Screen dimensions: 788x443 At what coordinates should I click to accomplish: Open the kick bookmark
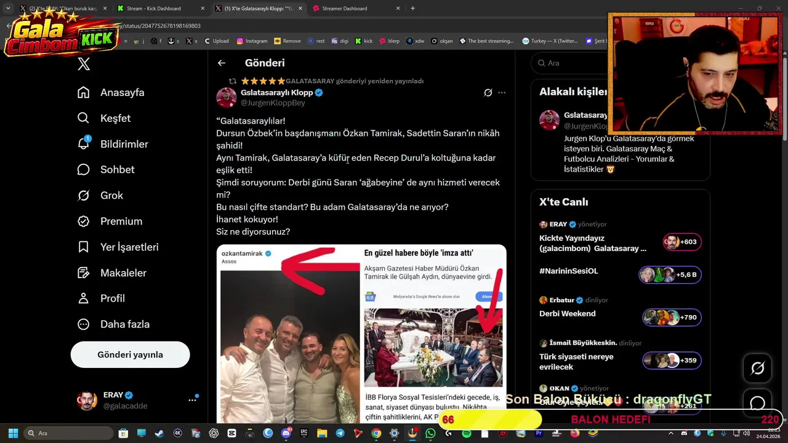[363, 41]
